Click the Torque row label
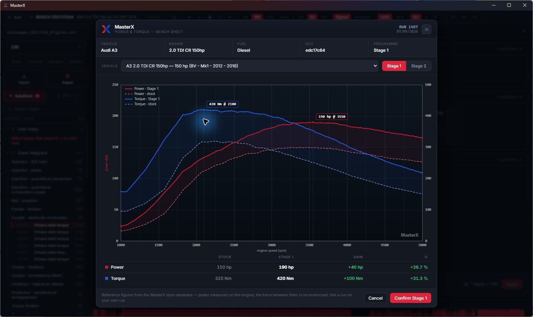This screenshot has width=533, height=317. coord(118,279)
